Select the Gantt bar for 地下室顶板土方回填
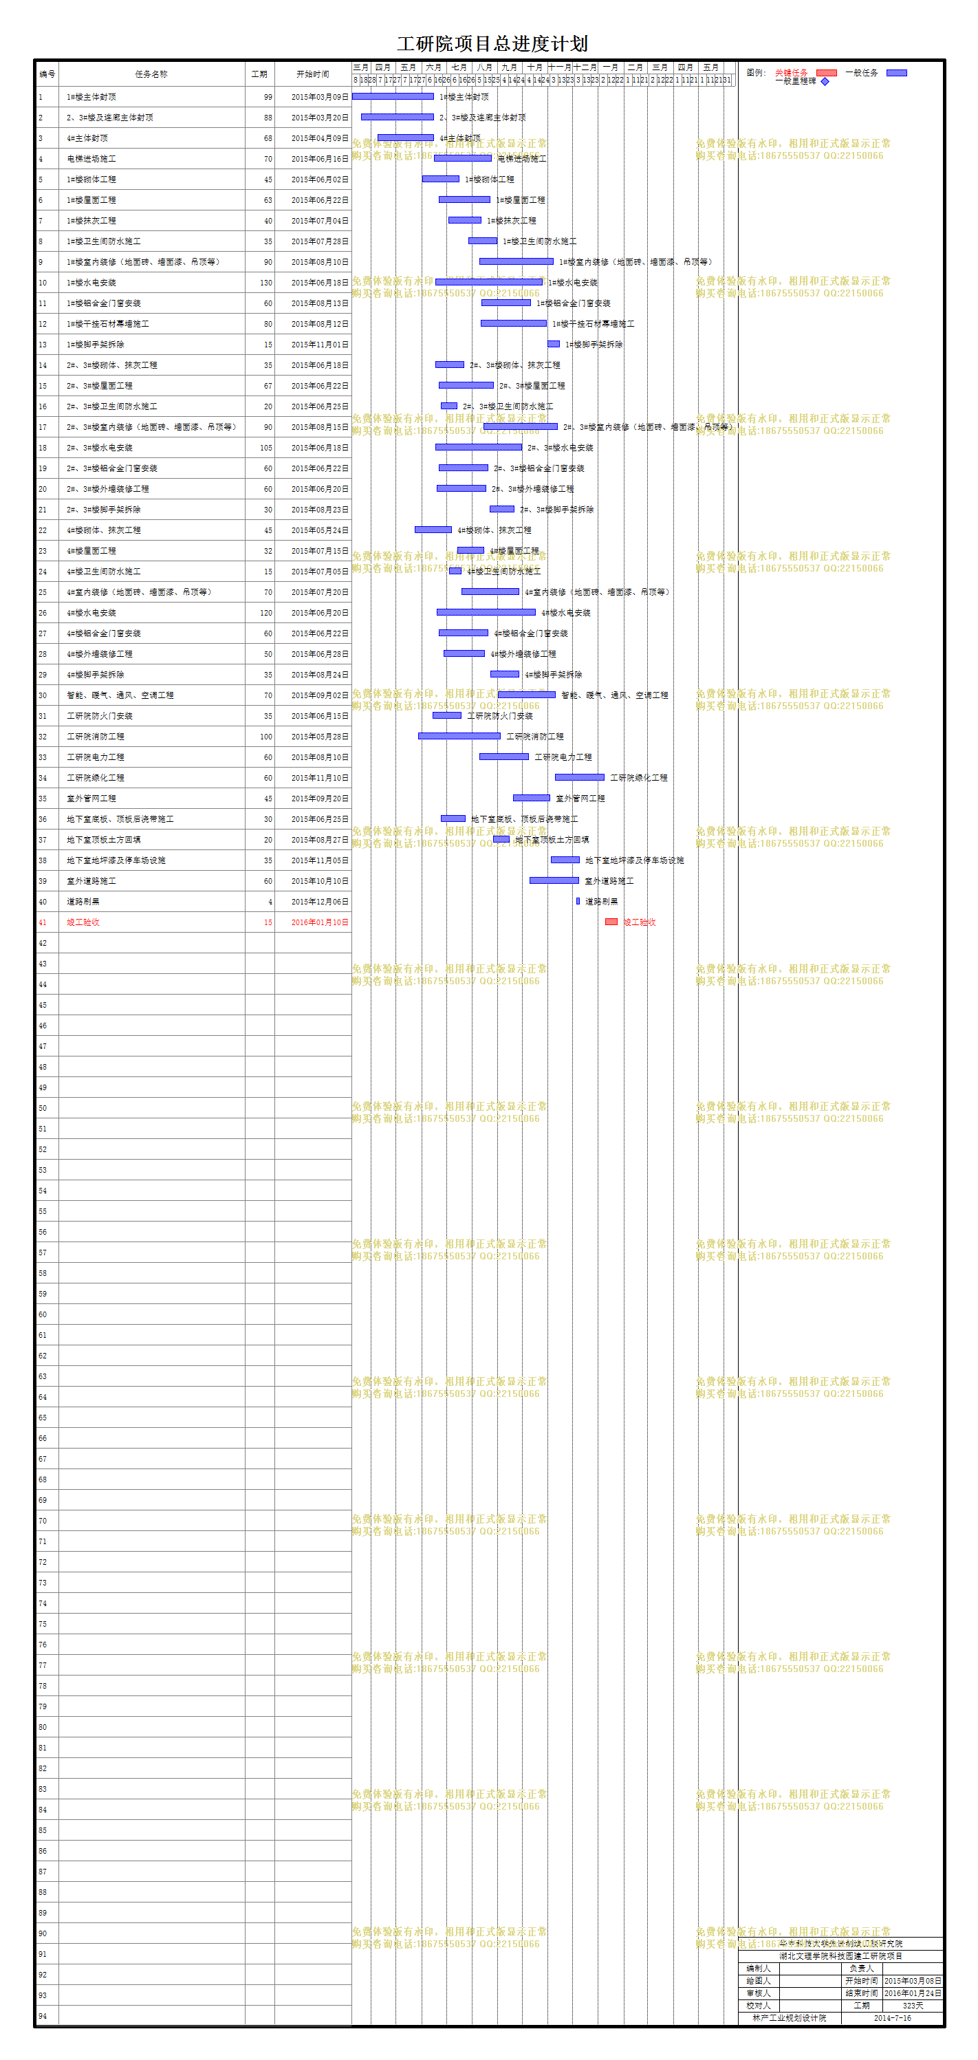The width and height of the screenshot is (978, 2060). [x=501, y=839]
